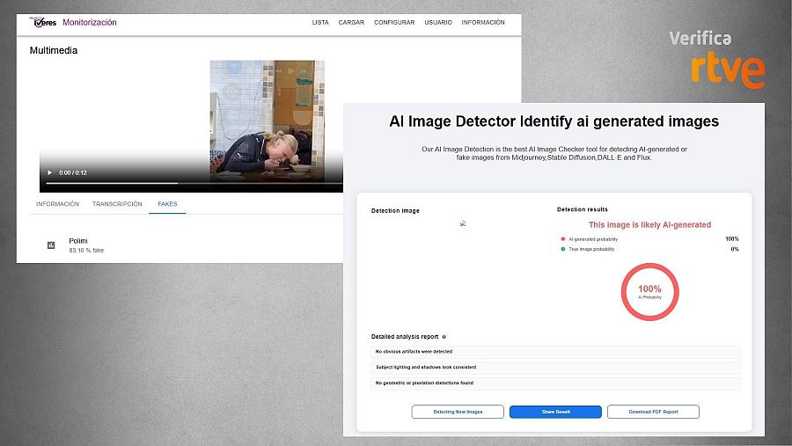Viewport: 792px width, 446px height.
Task: Click the '83,10 % fake' value
Action: tap(86, 251)
